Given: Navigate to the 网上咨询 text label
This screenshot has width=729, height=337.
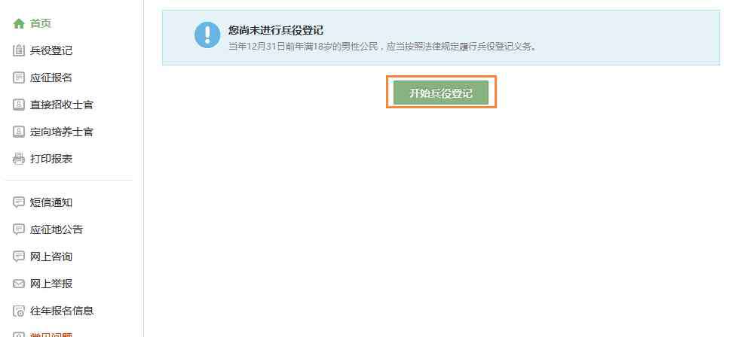Looking at the screenshot, I should pos(51,257).
